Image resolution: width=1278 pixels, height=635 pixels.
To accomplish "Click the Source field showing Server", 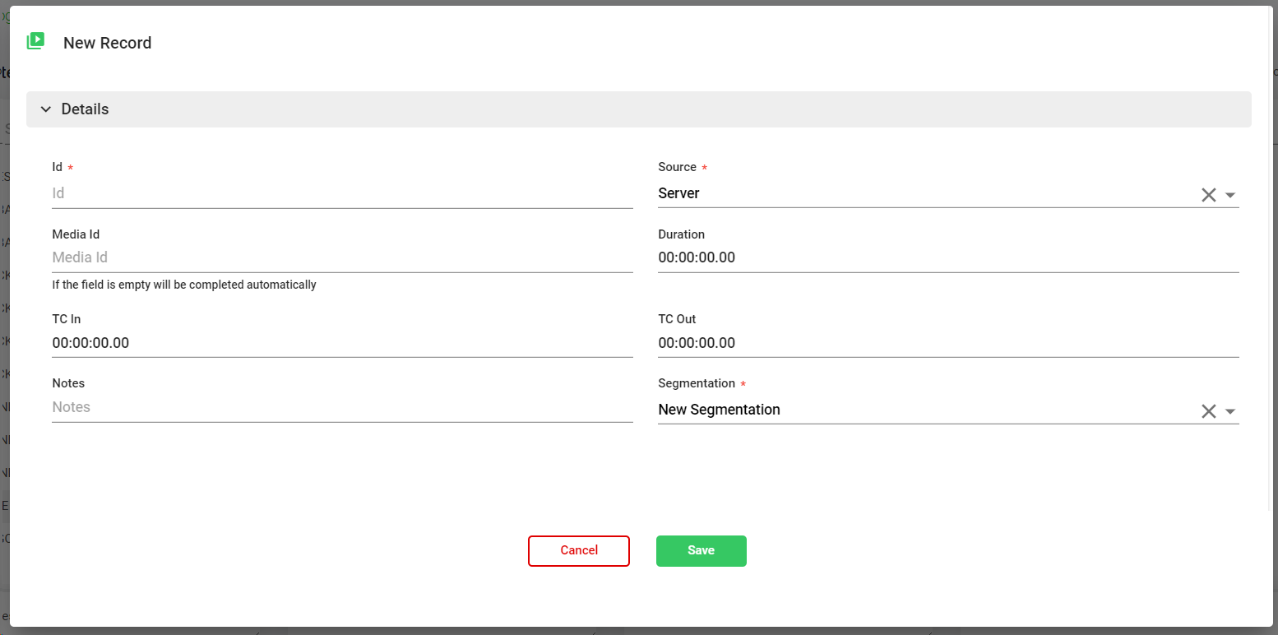I will pyautogui.click(x=921, y=194).
